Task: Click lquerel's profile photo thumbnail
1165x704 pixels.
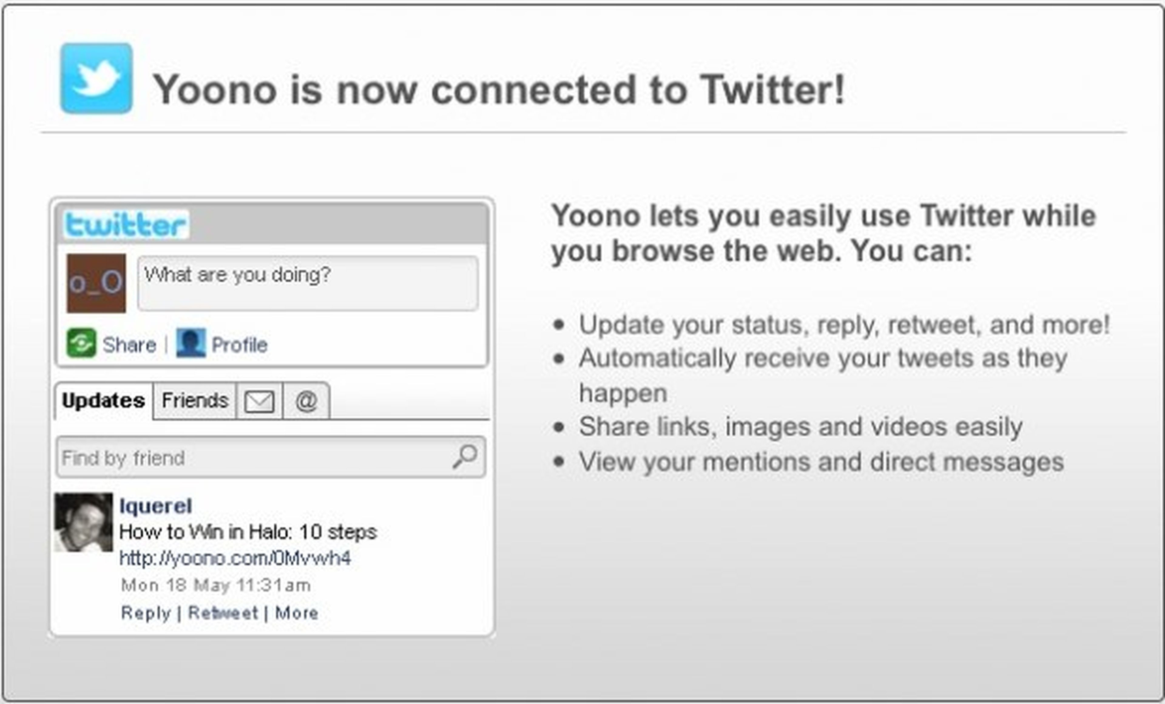Action: coord(84,522)
